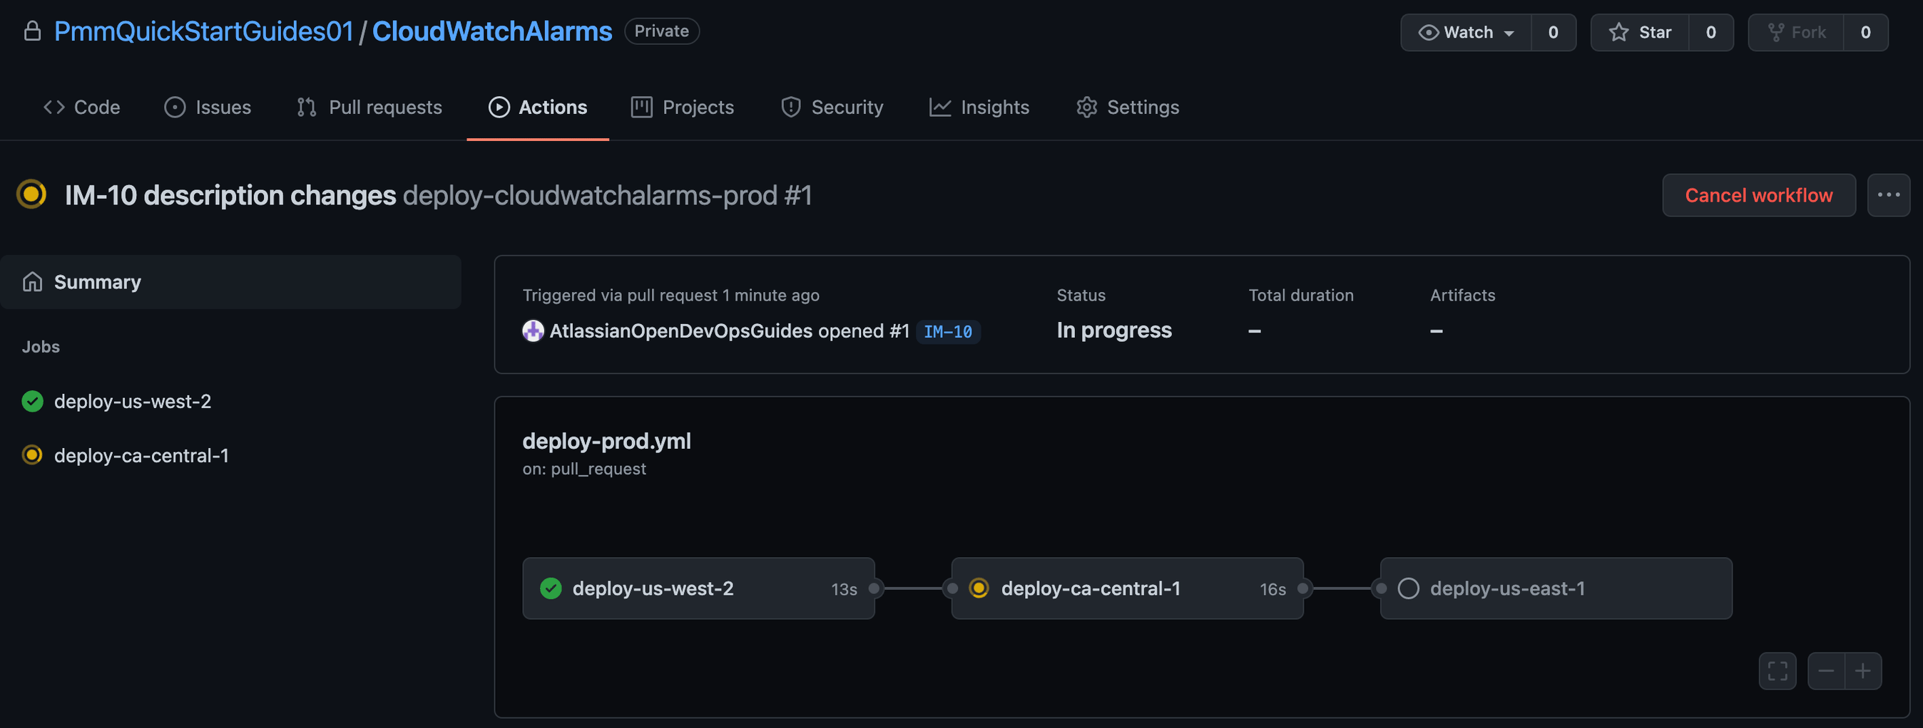Open the IM-10 label link

[x=948, y=331]
